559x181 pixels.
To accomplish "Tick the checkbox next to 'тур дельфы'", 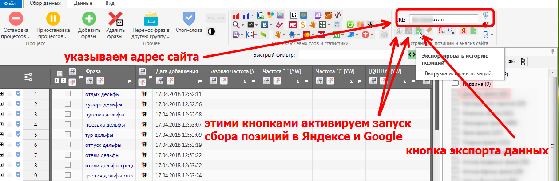I will point(68,135).
